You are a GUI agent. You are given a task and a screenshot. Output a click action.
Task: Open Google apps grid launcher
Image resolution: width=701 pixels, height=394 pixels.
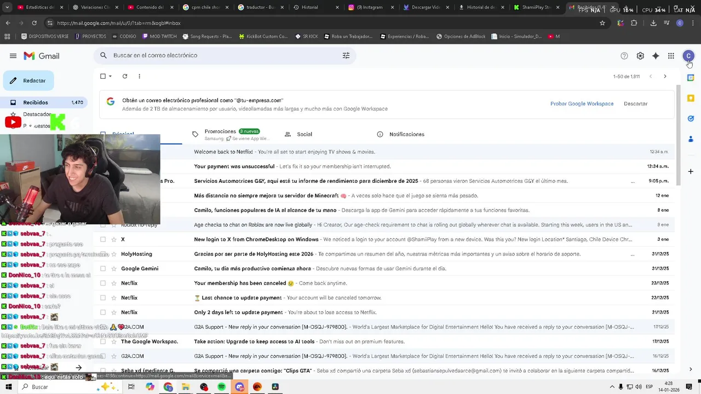(x=671, y=56)
